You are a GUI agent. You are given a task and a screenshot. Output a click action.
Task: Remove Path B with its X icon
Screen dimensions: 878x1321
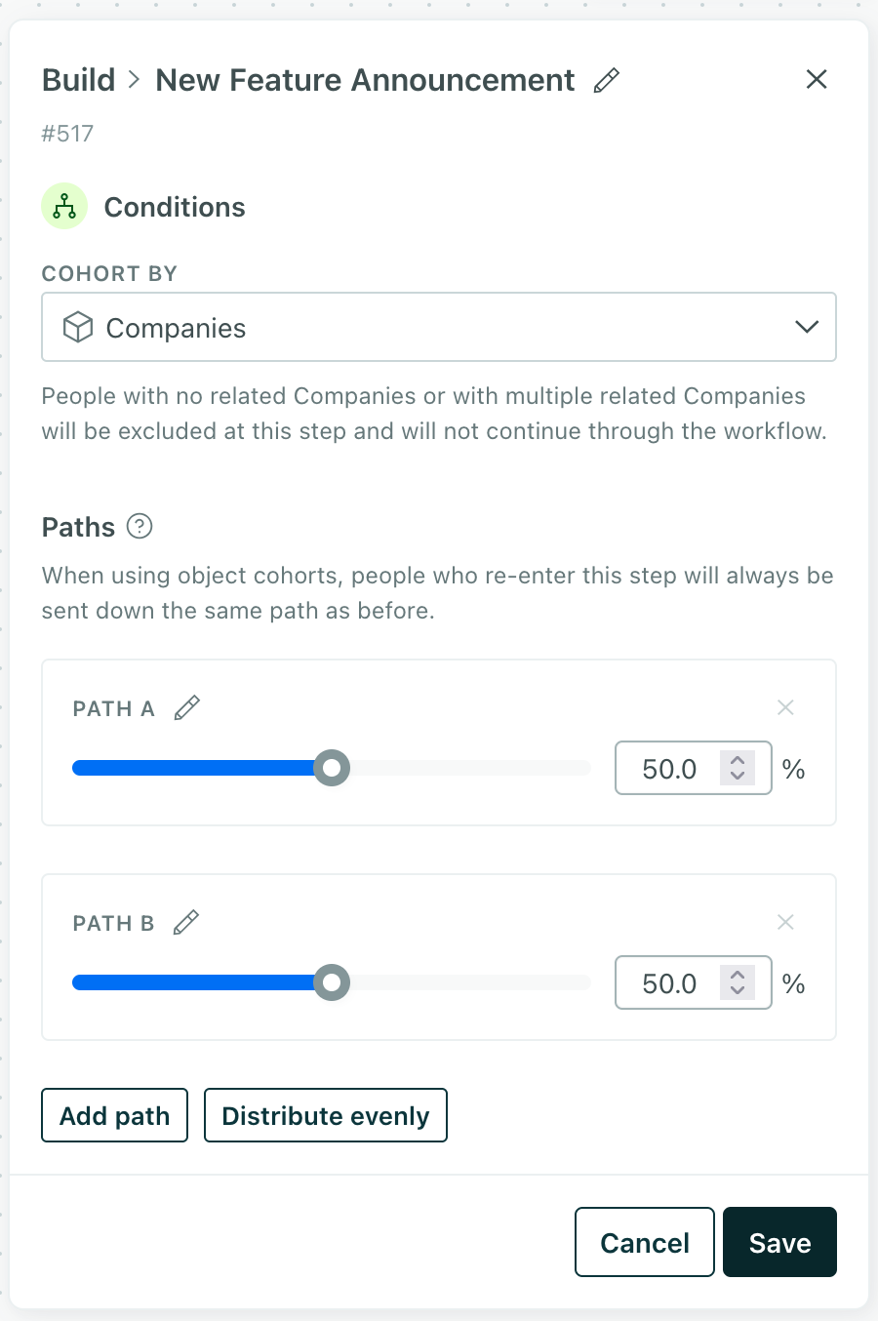point(785,921)
